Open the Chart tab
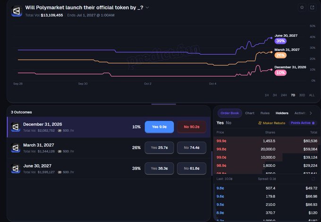Screen dimensions: 321x222 250,113
